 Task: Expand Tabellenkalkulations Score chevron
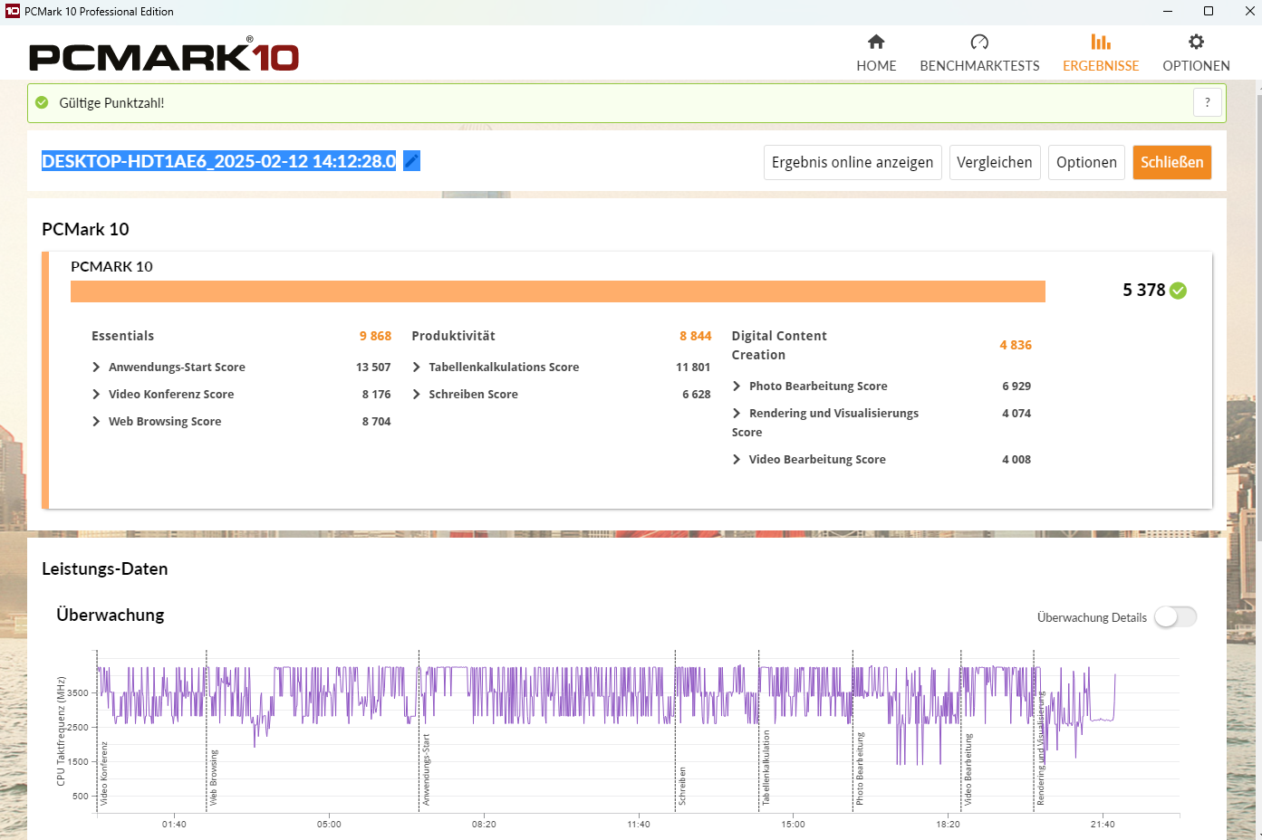(417, 367)
